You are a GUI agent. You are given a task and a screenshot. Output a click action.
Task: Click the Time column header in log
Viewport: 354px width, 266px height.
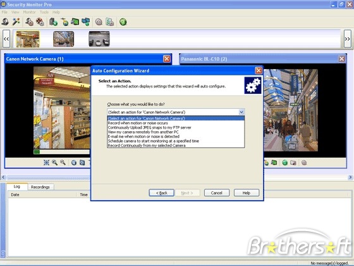click(x=83, y=194)
